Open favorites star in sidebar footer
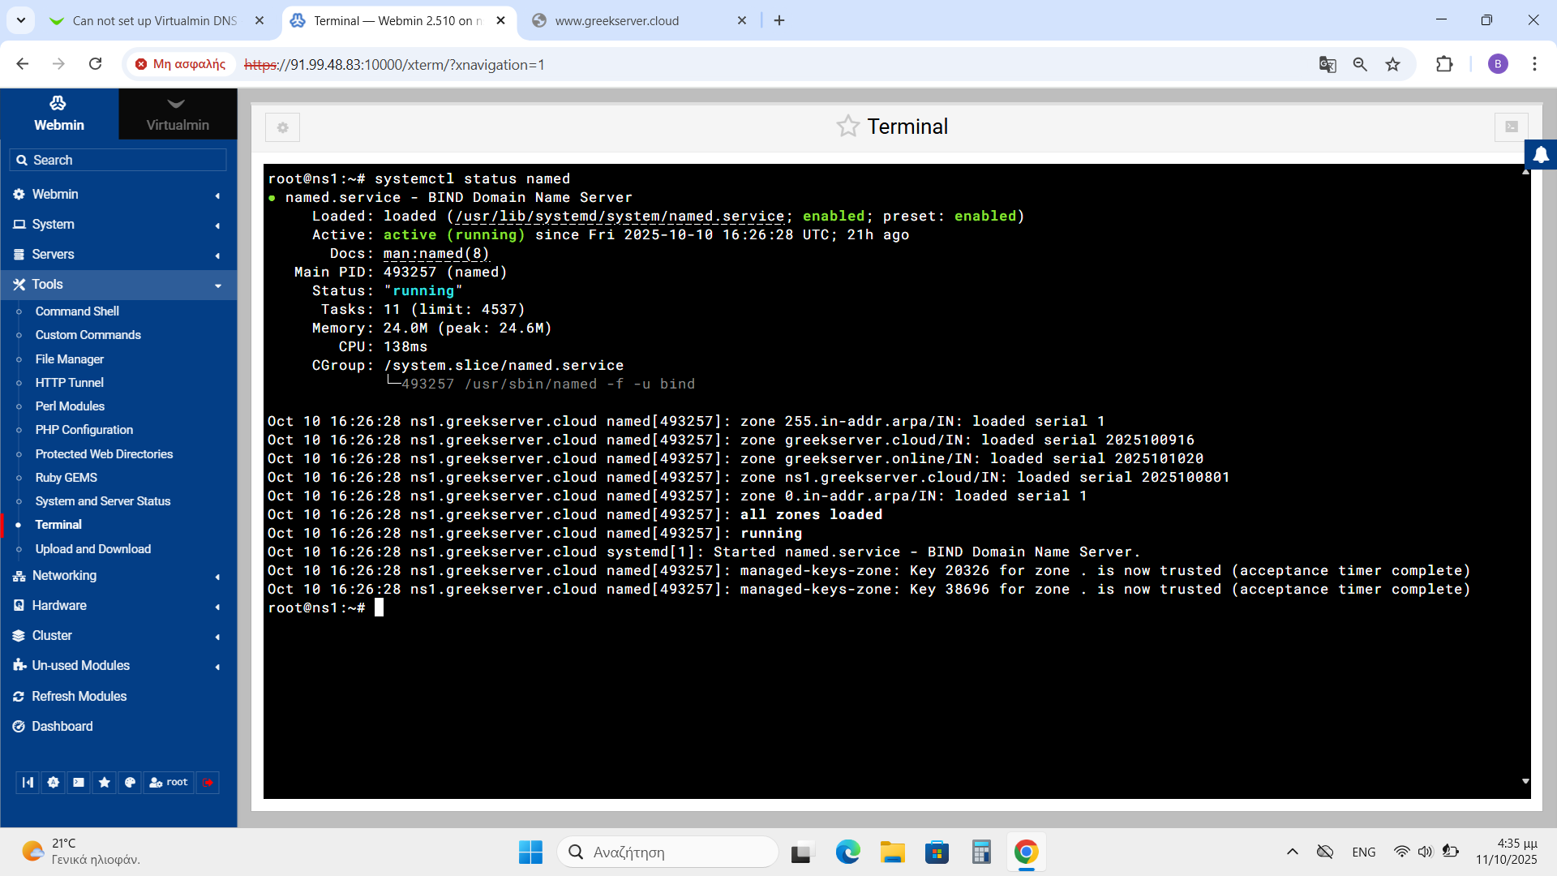The width and height of the screenshot is (1557, 876). [x=104, y=782]
